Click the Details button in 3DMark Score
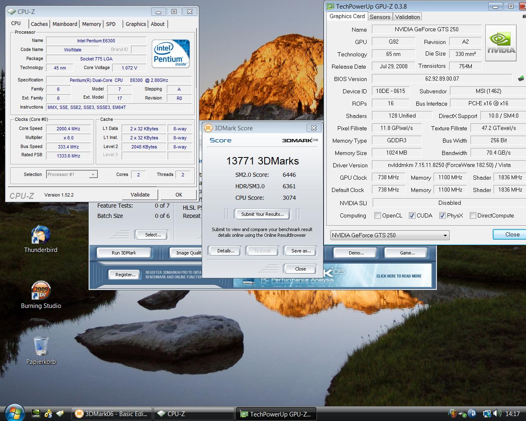The image size is (526, 421). [x=226, y=251]
